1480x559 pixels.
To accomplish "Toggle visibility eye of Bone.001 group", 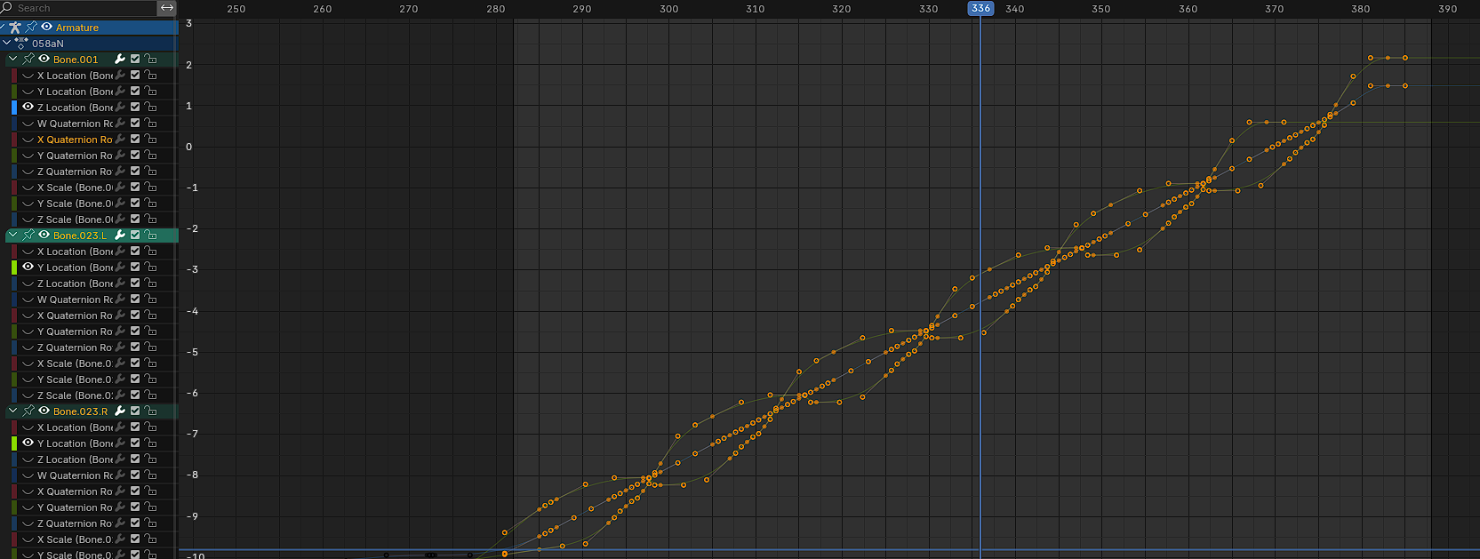I will [44, 60].
